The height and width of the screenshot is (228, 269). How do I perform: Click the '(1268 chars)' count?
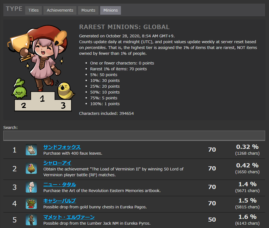pos(247,153)
